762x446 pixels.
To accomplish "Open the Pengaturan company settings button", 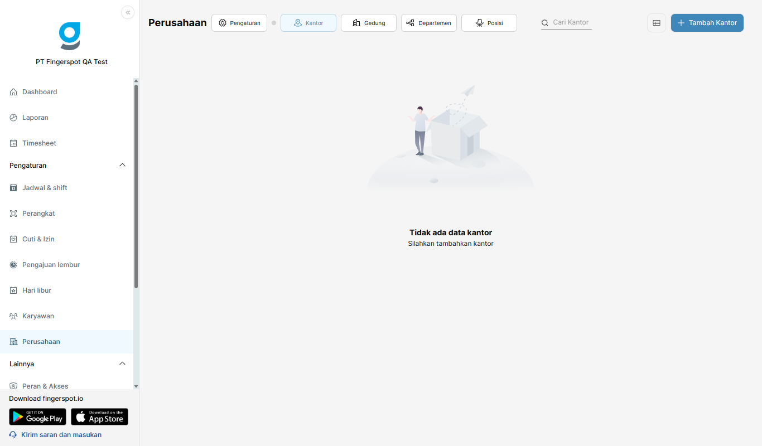I will [239, 23].
